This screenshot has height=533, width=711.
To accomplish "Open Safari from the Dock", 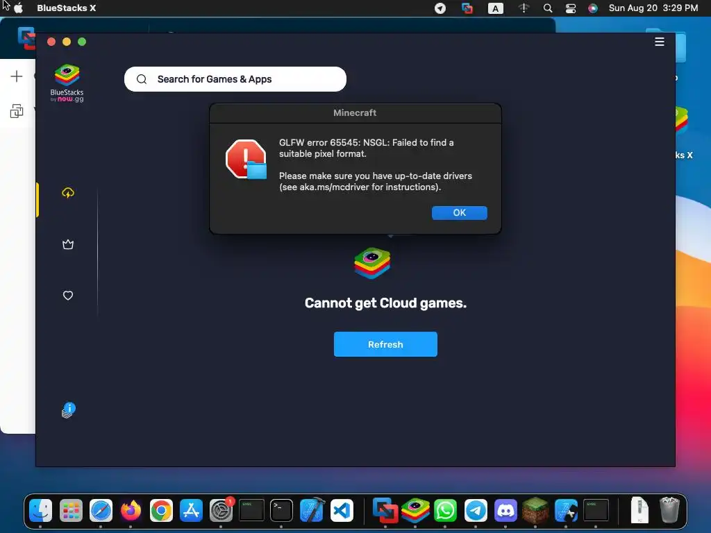I will tap(101, 511).
